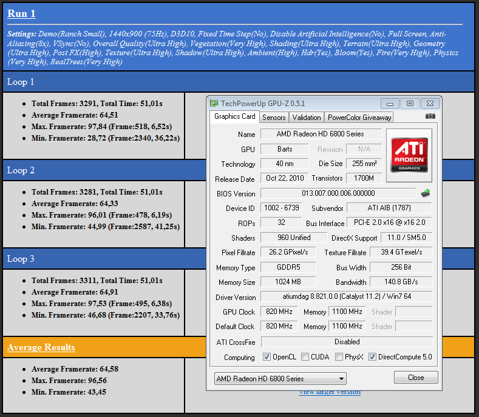The image size is (479, 417).
Task: Click the GPU-Z screenshot camera icon
Action: click(x=430, y=116)
